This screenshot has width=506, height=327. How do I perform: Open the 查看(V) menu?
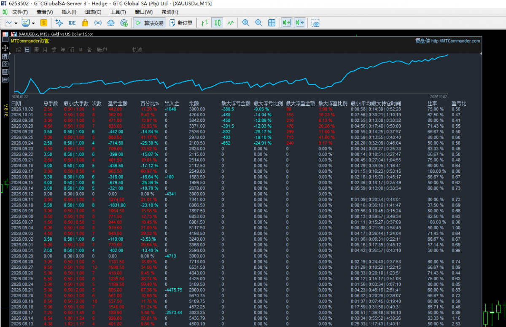[x=45, y=12]
